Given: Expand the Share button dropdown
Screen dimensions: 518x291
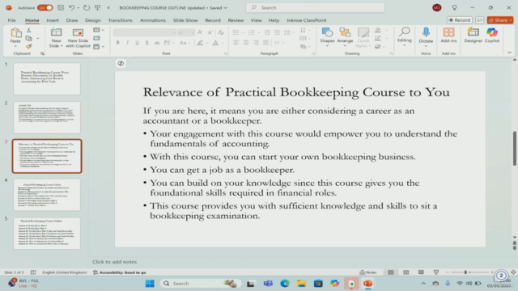Looking at the screenshot, I should tap(511, 20).
